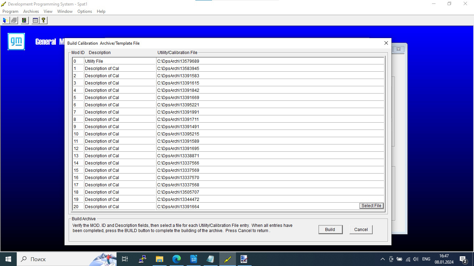Screen dimensions: 474x266
Task: Open the Options menu
Action: (85, 11)
